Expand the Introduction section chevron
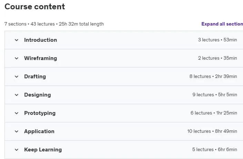243x159 pixels. (x=17, y=40)
